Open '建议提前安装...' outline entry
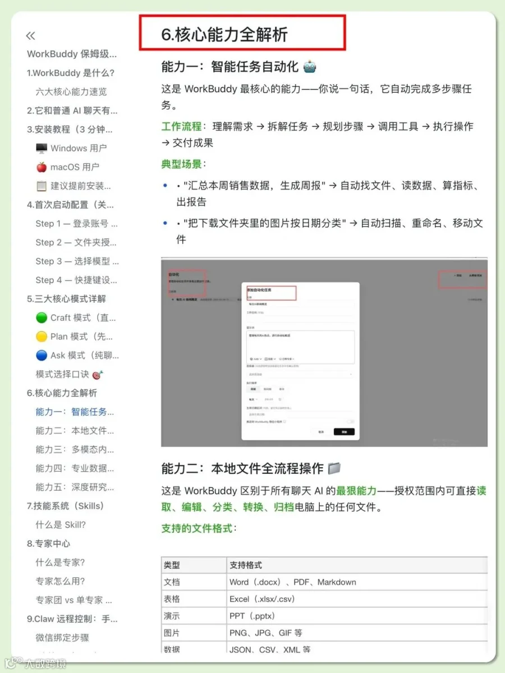Image resolution: width=505 pixels, height=673 pixels. [74, 186]
